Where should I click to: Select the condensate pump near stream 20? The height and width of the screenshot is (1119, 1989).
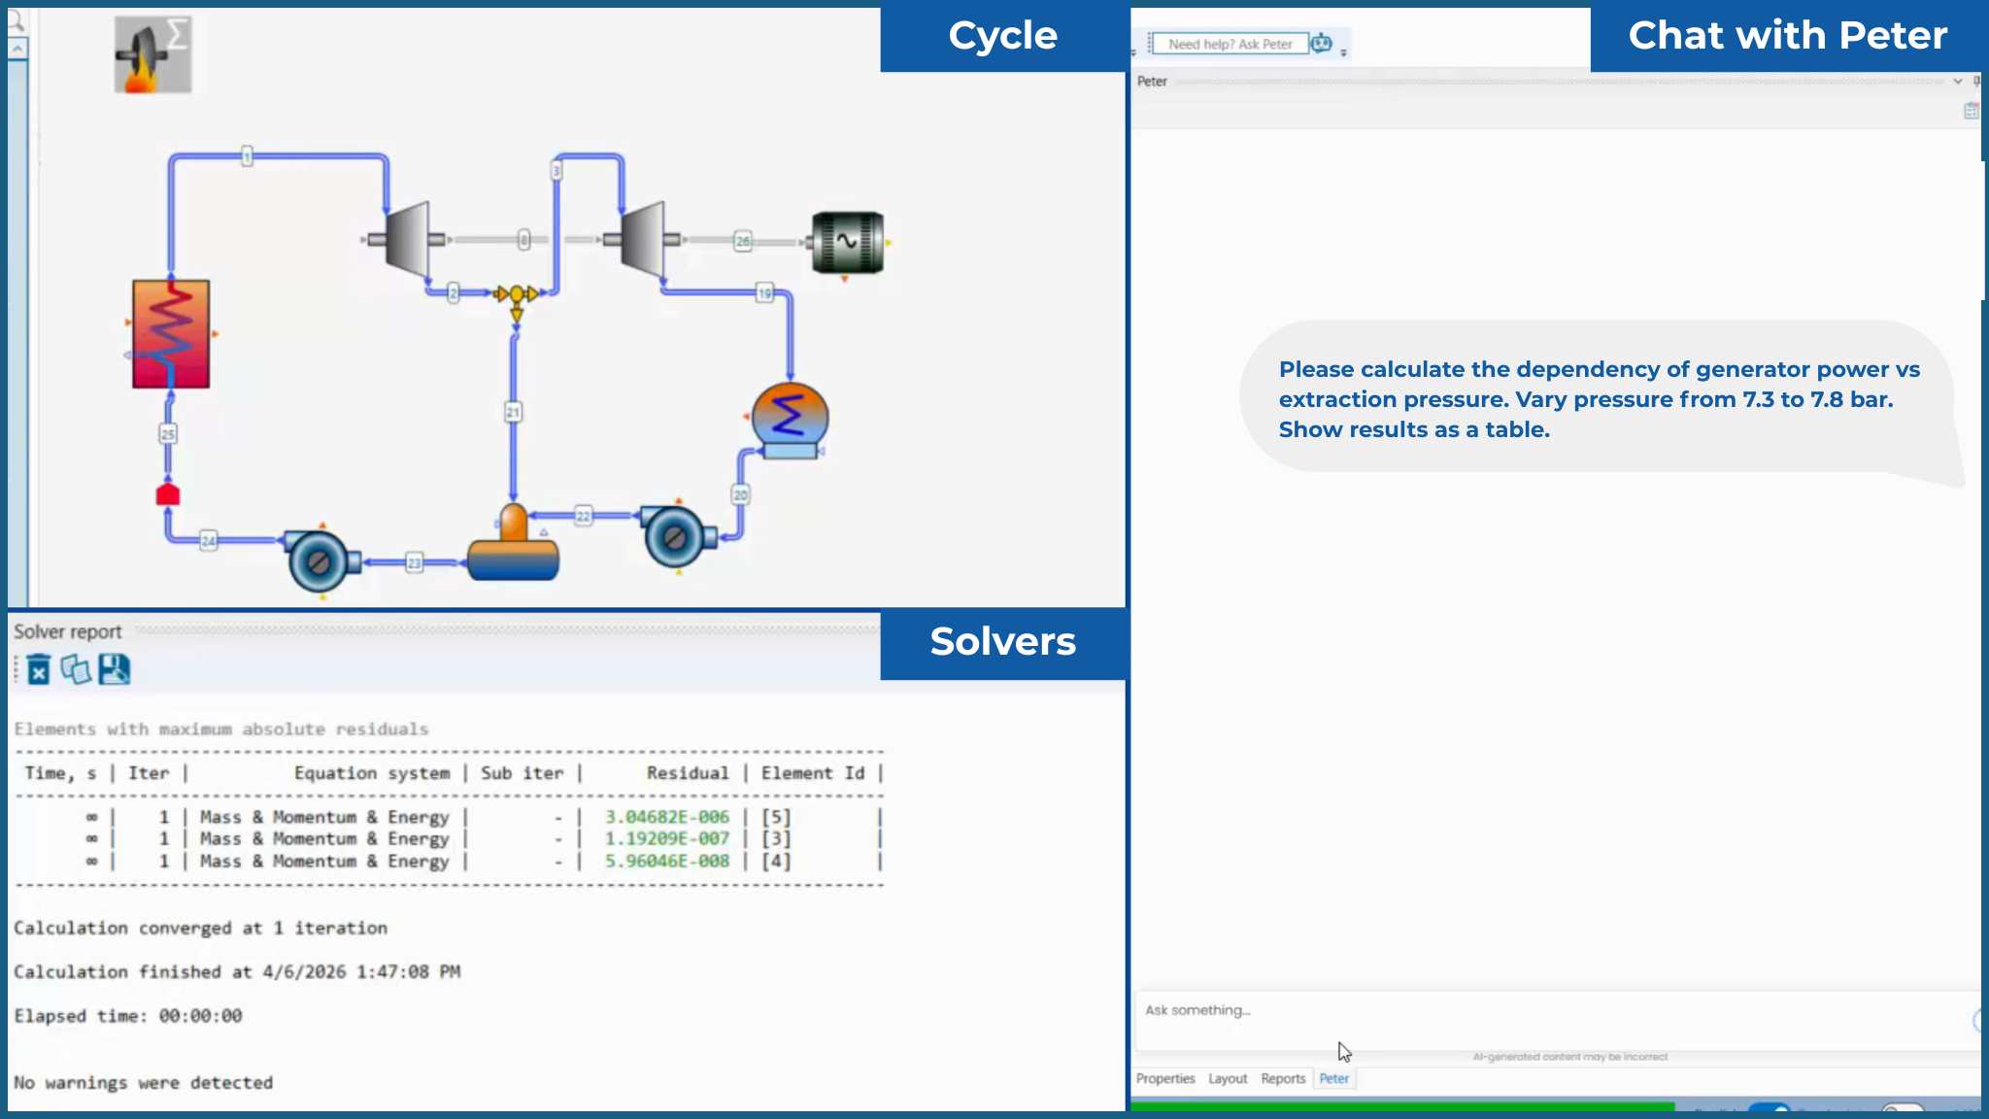[678, 536]
